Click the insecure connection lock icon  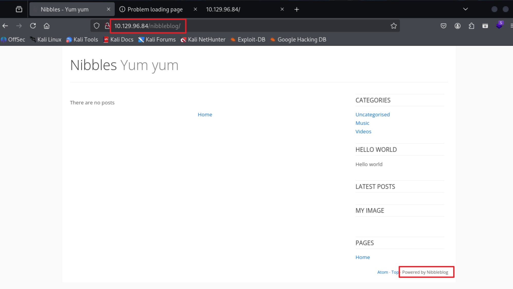coord(107,26)
